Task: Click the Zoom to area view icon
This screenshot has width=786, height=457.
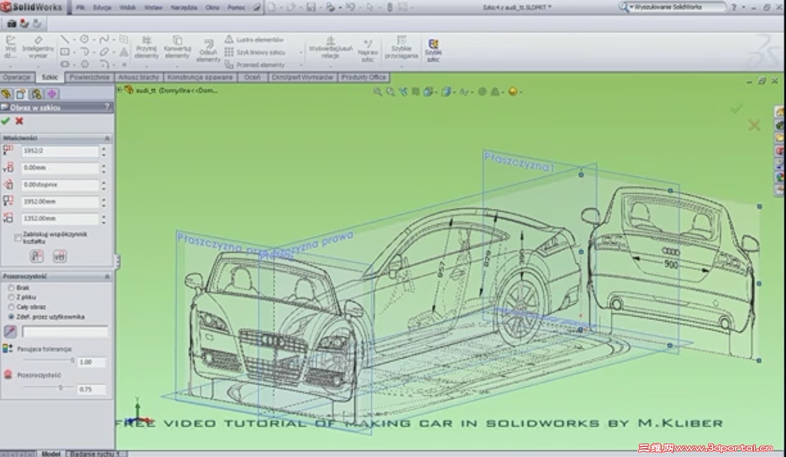Action: tap(390, 91)
